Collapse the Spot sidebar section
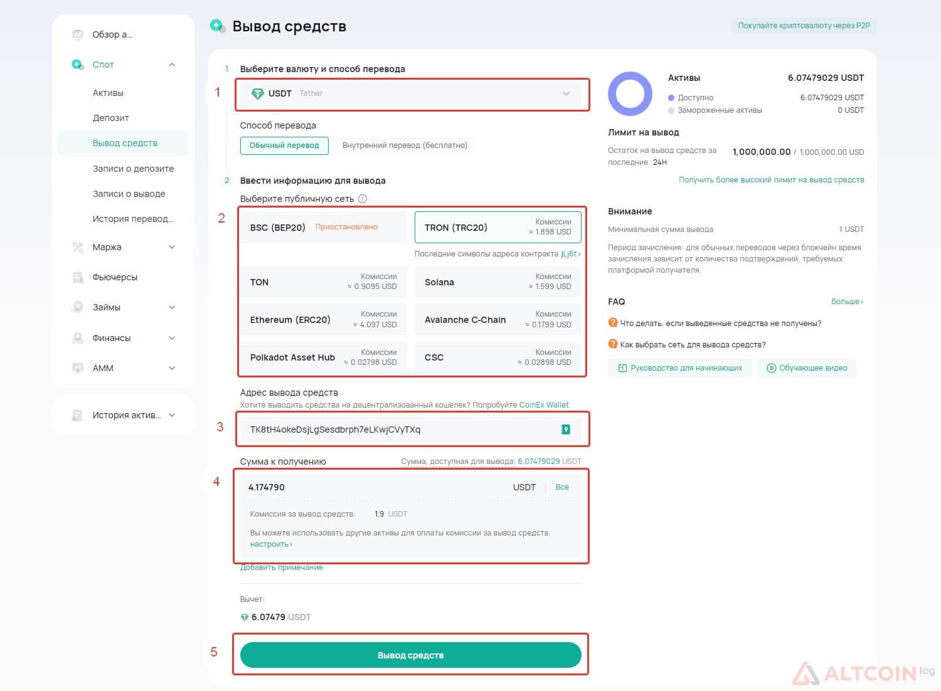This screenshot has height=691, width=941. click(172, 65)
